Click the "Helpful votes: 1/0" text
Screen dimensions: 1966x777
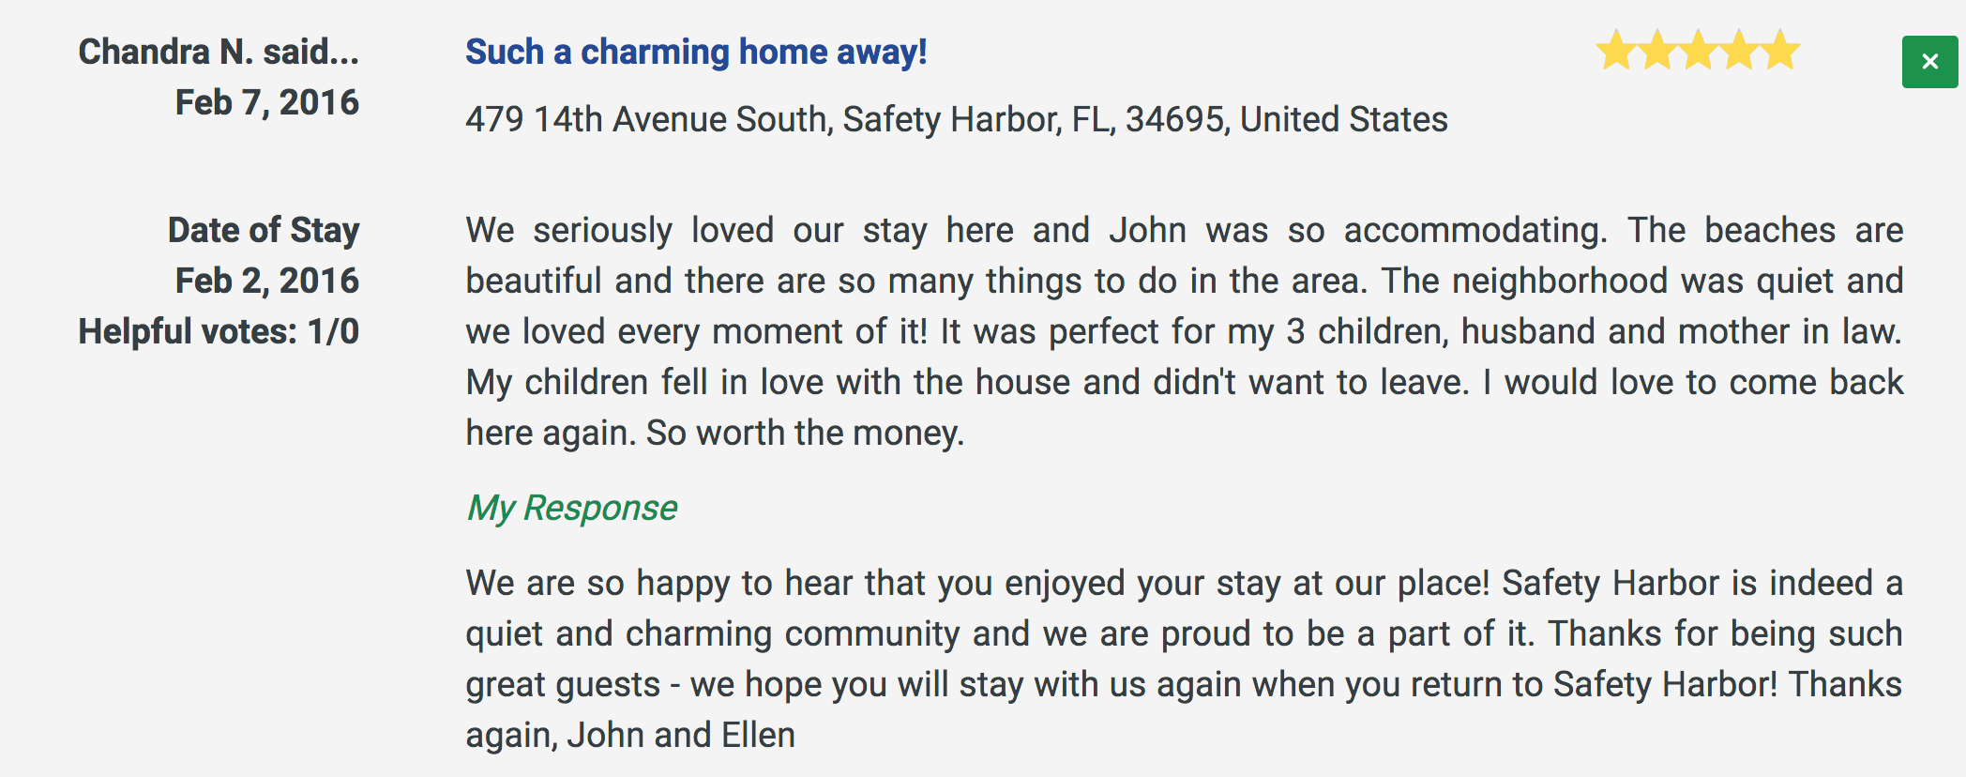coord(219,331)
